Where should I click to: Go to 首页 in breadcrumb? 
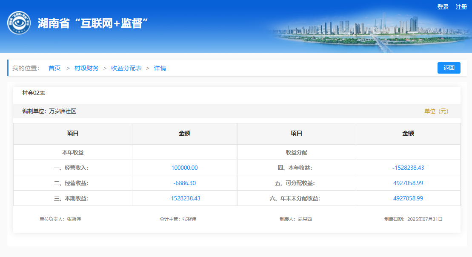click(54, 68)
